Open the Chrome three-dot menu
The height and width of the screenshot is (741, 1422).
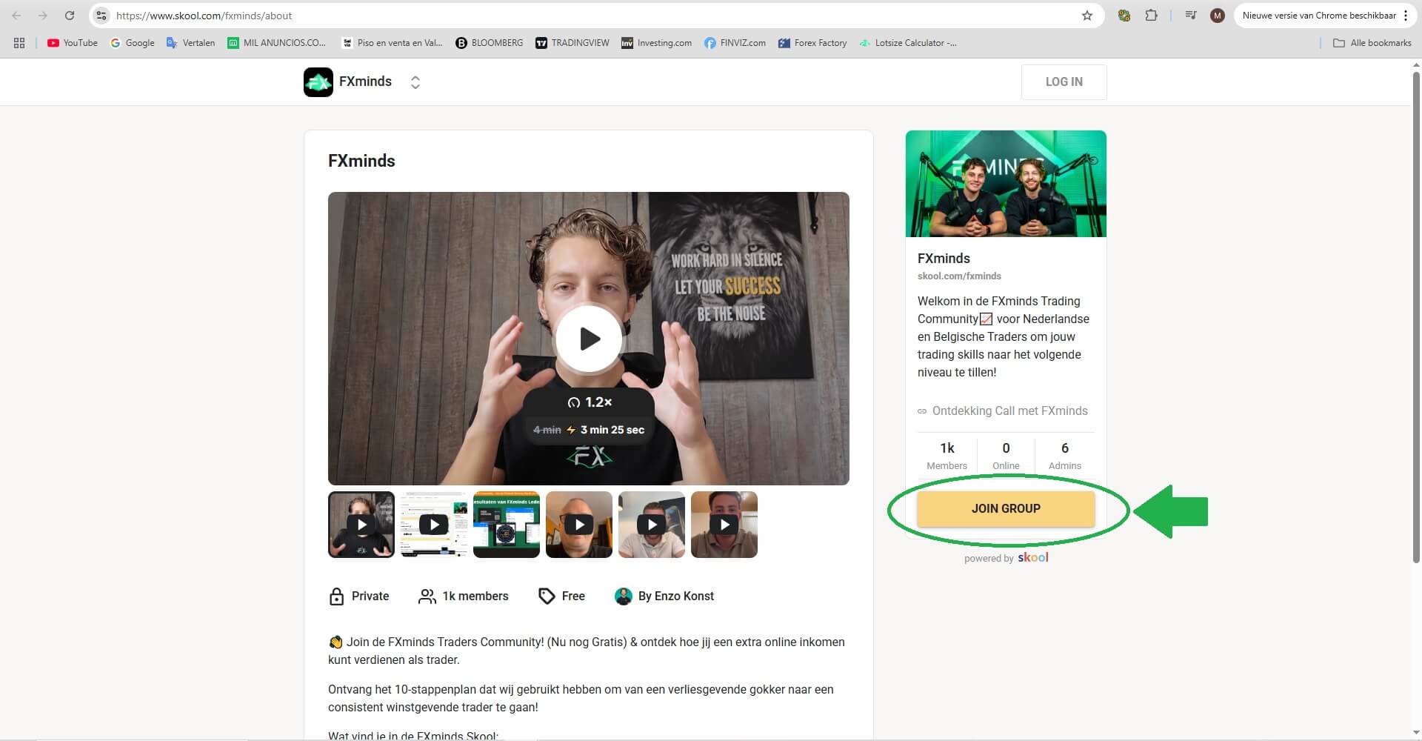[1404, 15]
